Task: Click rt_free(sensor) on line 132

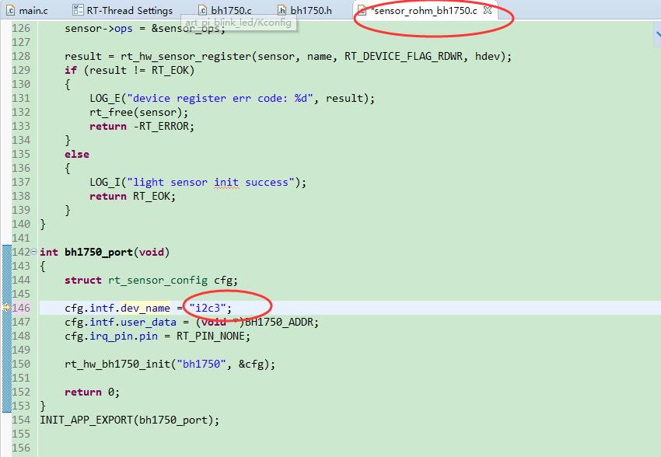Action: pyautogui.click(x=136, y=113)
